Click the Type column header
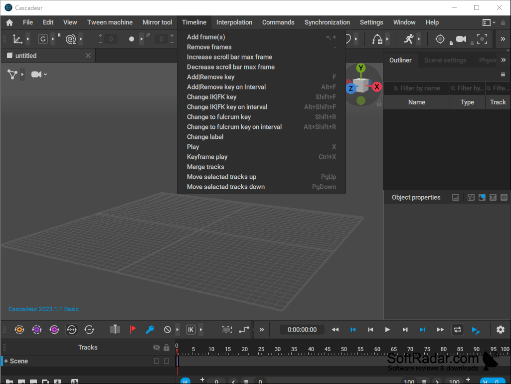The width and height of the screenshot is (511, 384). pos(467,102)
